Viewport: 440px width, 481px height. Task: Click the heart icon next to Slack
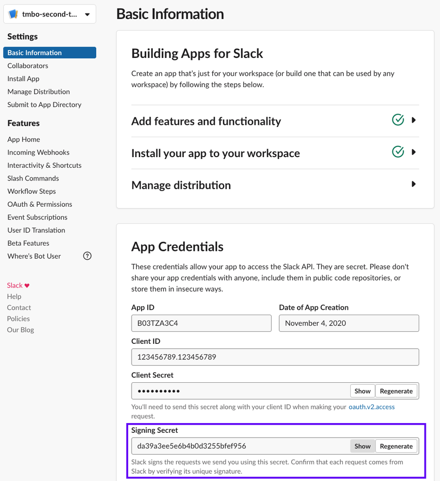pyautogui.click(x=26, y=285)
